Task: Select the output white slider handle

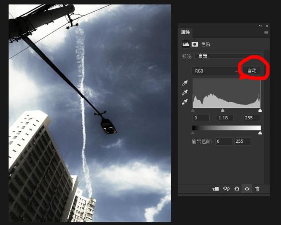Action: click(260, 133)
